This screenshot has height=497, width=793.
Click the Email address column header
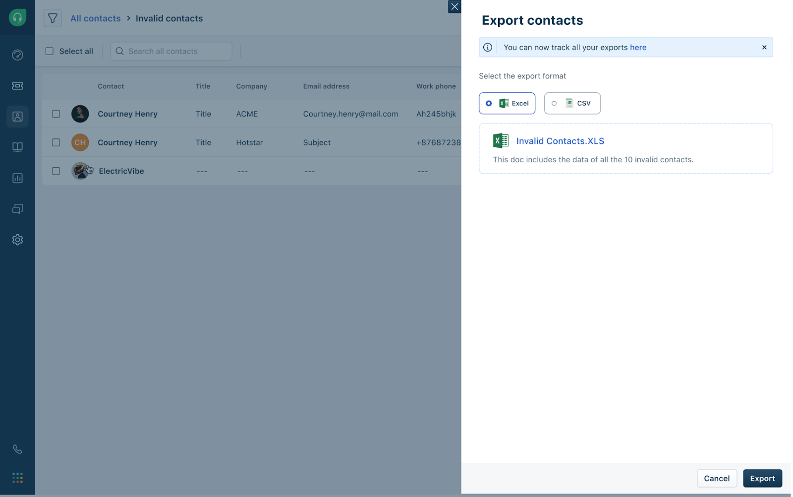tap(326, 86)
